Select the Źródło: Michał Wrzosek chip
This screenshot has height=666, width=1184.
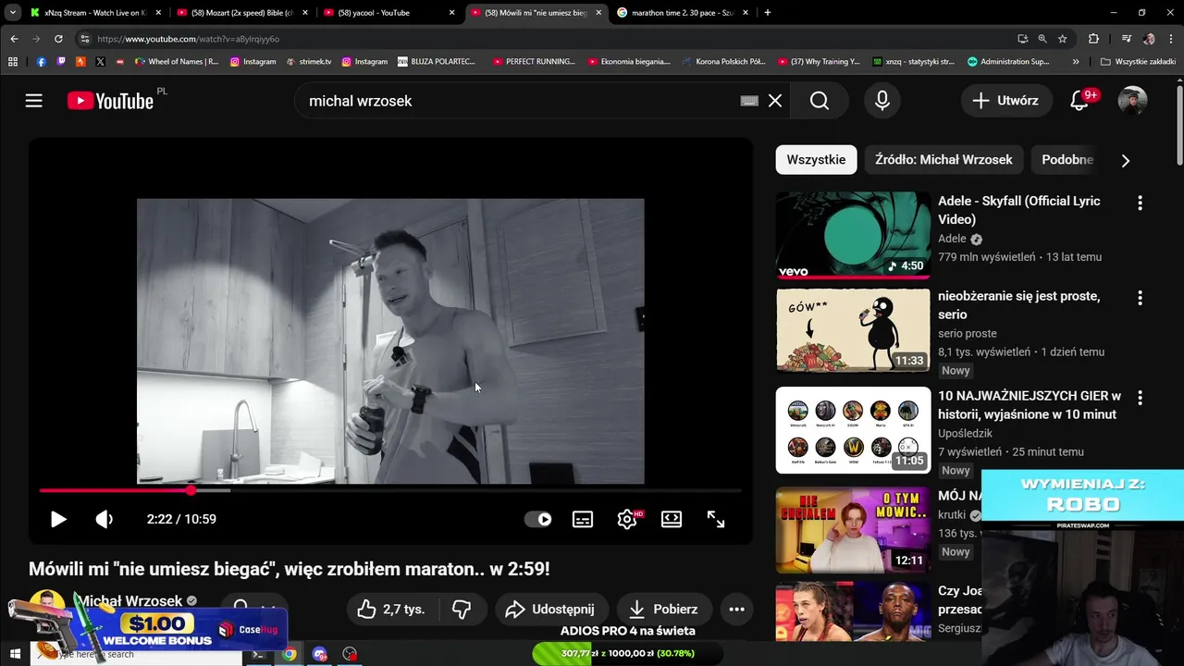click(x=943, y=159)
